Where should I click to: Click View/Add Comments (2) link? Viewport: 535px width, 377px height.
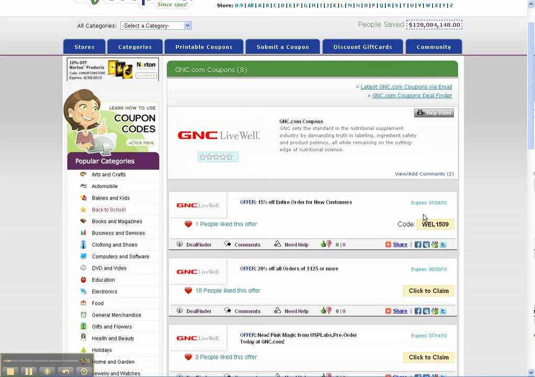(425, 174)
